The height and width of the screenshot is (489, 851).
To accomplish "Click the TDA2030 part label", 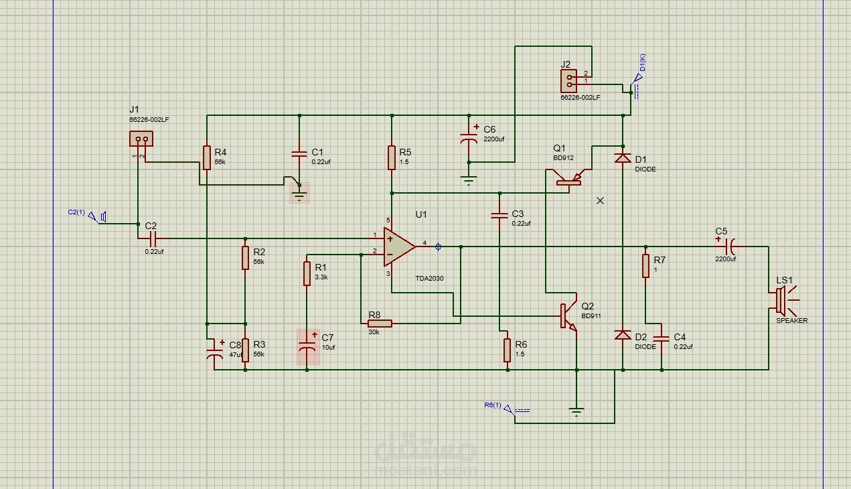I will tap(429, 278).
